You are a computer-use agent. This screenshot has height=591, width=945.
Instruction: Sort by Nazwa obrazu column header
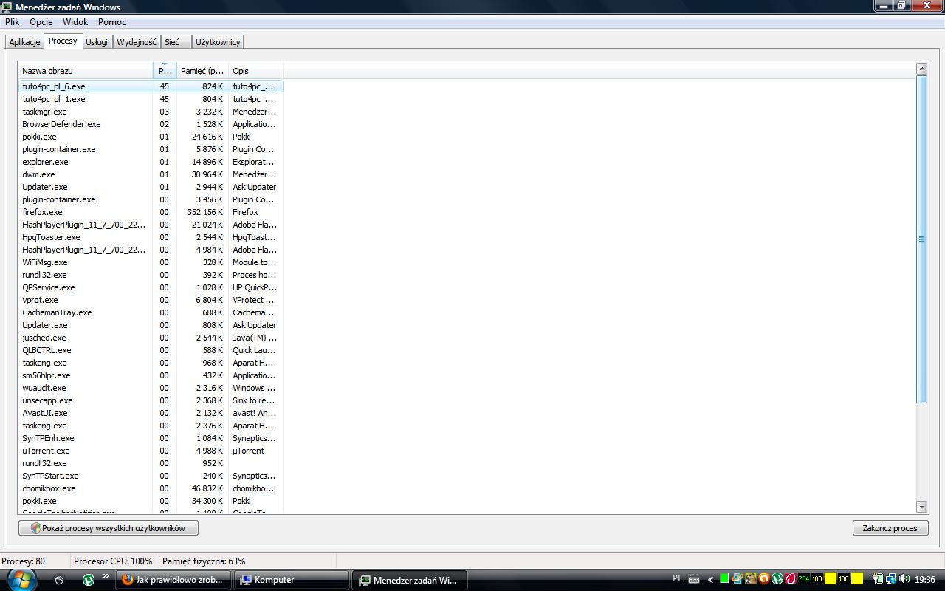pyautogui.click(x=86, y=71)
